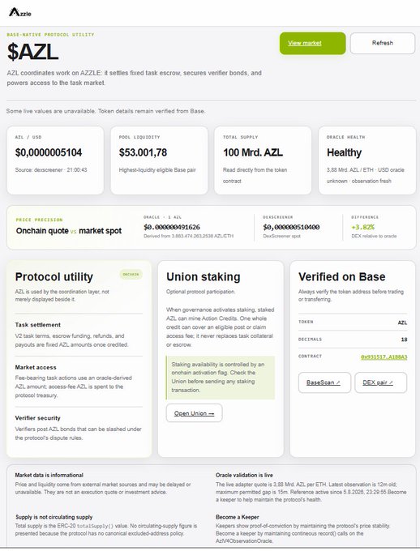This screenshot has height=551, width=420.
Task: Select decimals row value 18
Action: coord(404,340)
